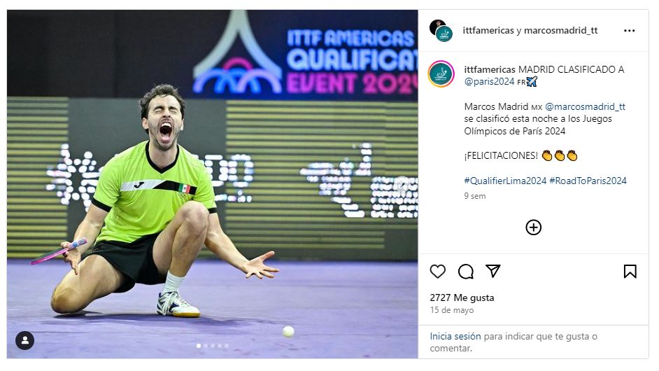
Task: Open the combined profile avatars in header
Action: pos(441,31)
